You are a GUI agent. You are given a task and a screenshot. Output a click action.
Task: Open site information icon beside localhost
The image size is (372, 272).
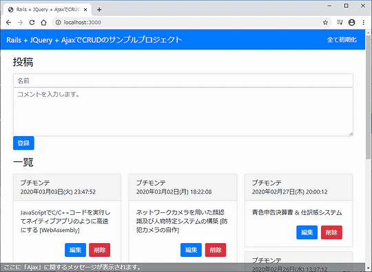pos(58,23)
